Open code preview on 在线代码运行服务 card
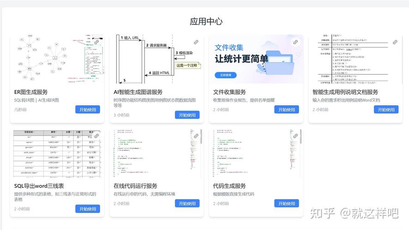The image size is (409, 230). (x=156, y=153)
